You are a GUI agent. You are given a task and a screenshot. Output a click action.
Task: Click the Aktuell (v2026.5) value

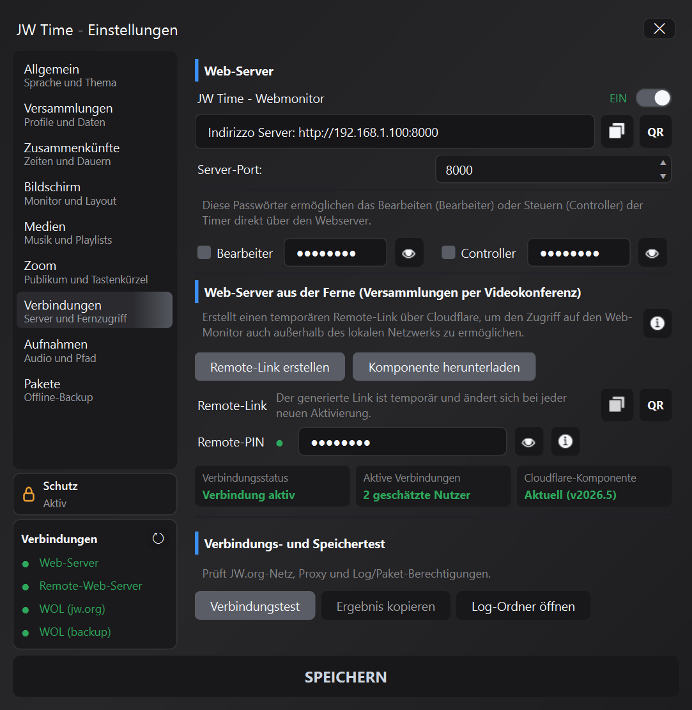coord(570,495)
